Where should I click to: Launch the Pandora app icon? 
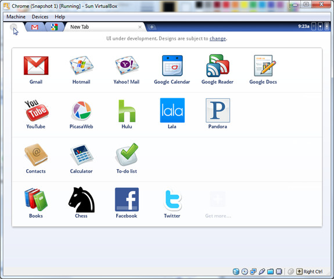click(x=218, y=110)
